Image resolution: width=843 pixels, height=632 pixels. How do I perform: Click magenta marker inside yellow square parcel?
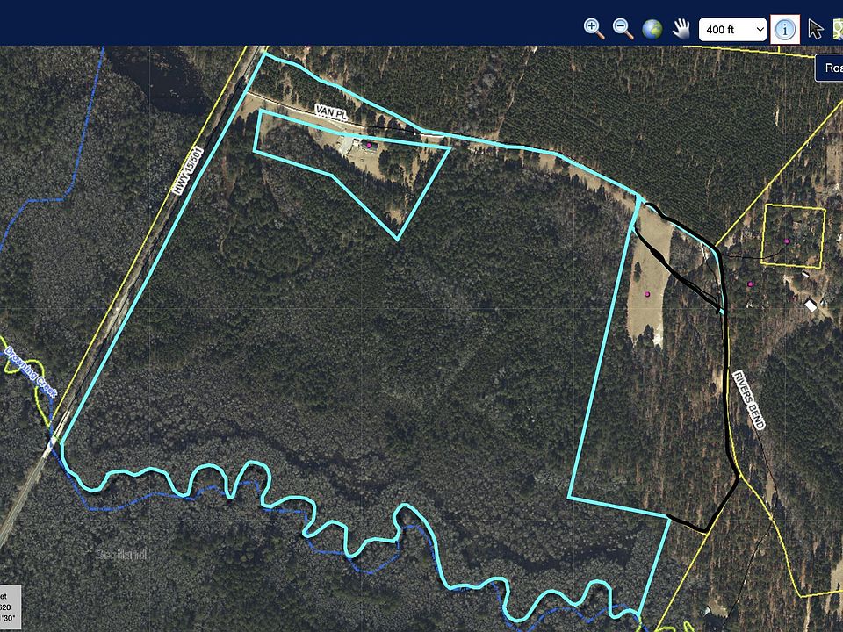[787, 241]
